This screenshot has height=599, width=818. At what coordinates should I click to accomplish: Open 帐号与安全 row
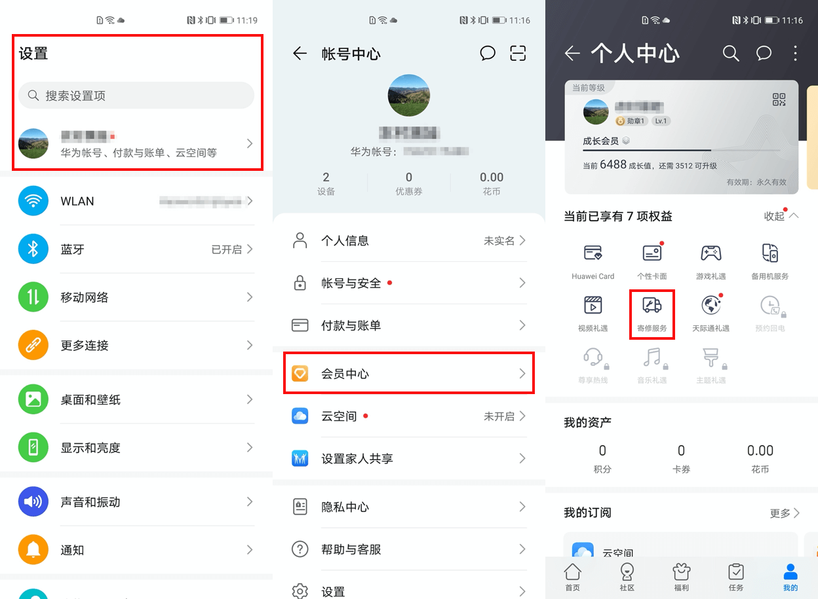coord(409,283)
